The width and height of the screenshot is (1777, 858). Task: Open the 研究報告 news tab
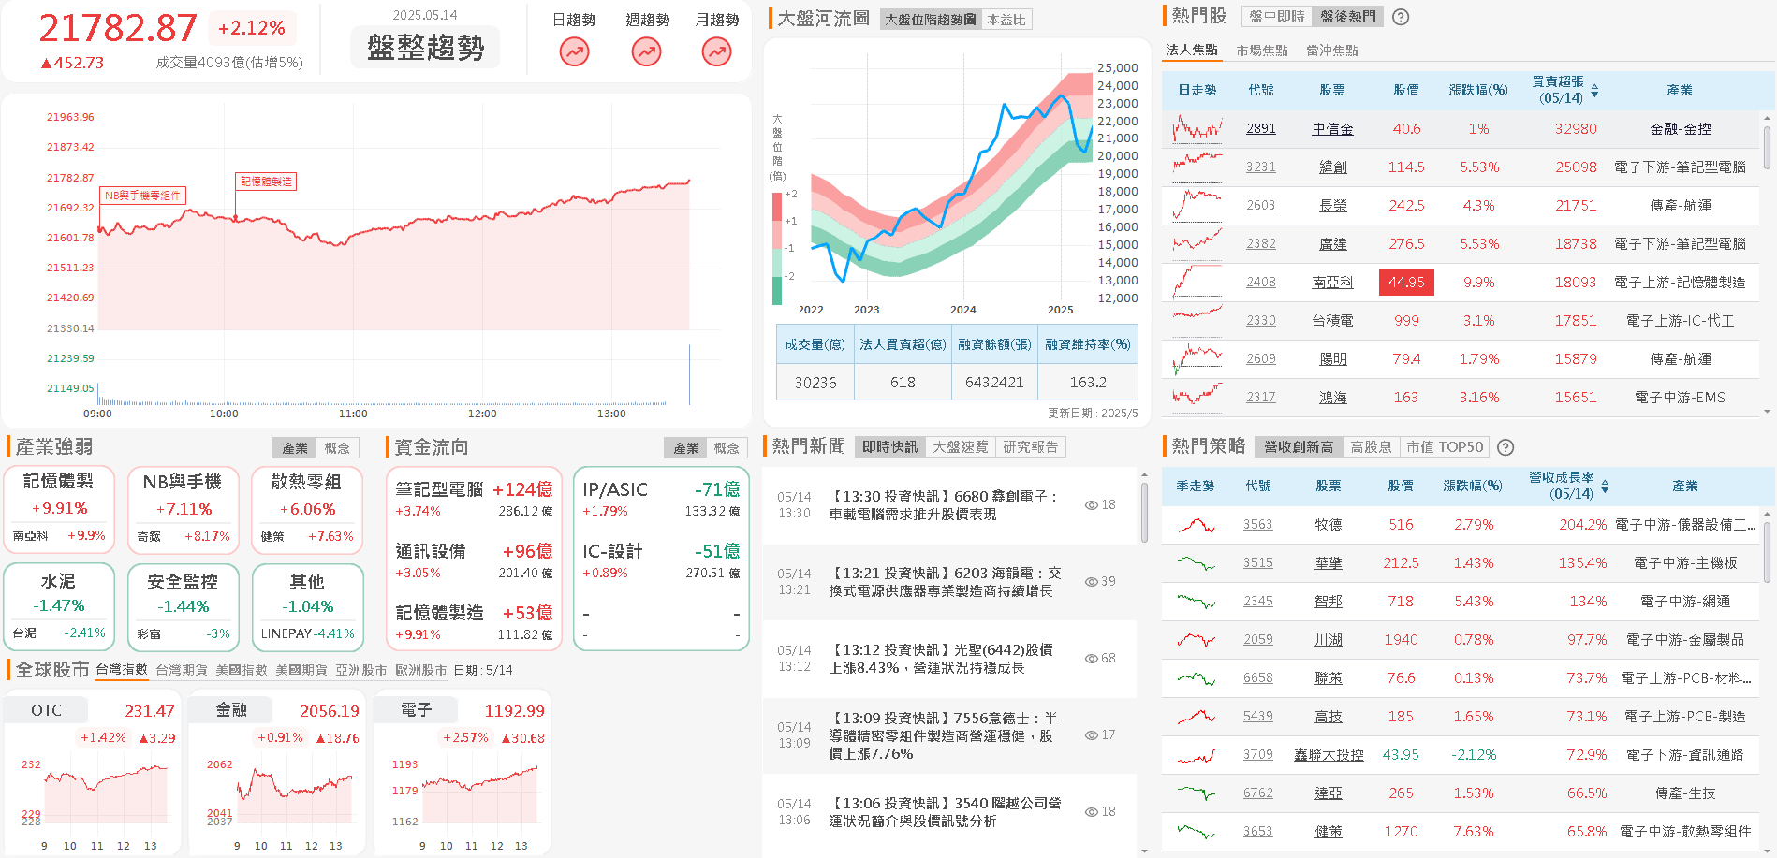click(x=1031, y=447)
